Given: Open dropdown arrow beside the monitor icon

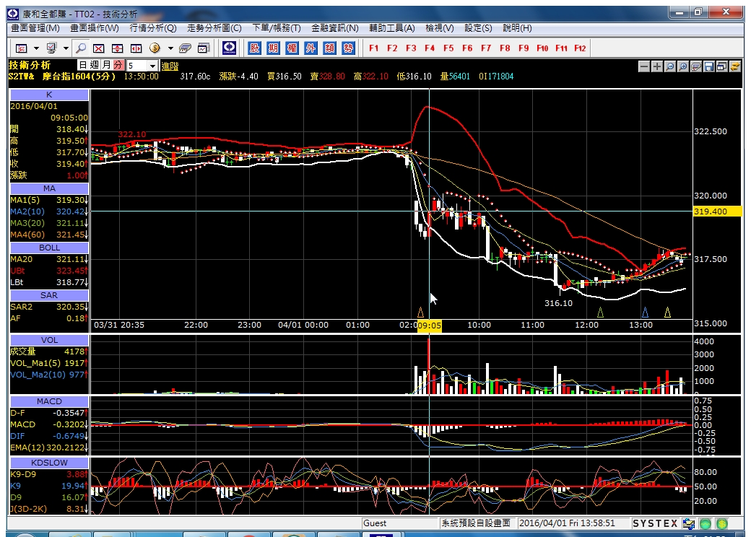Looking at the screenshot, I should (66, 48).
